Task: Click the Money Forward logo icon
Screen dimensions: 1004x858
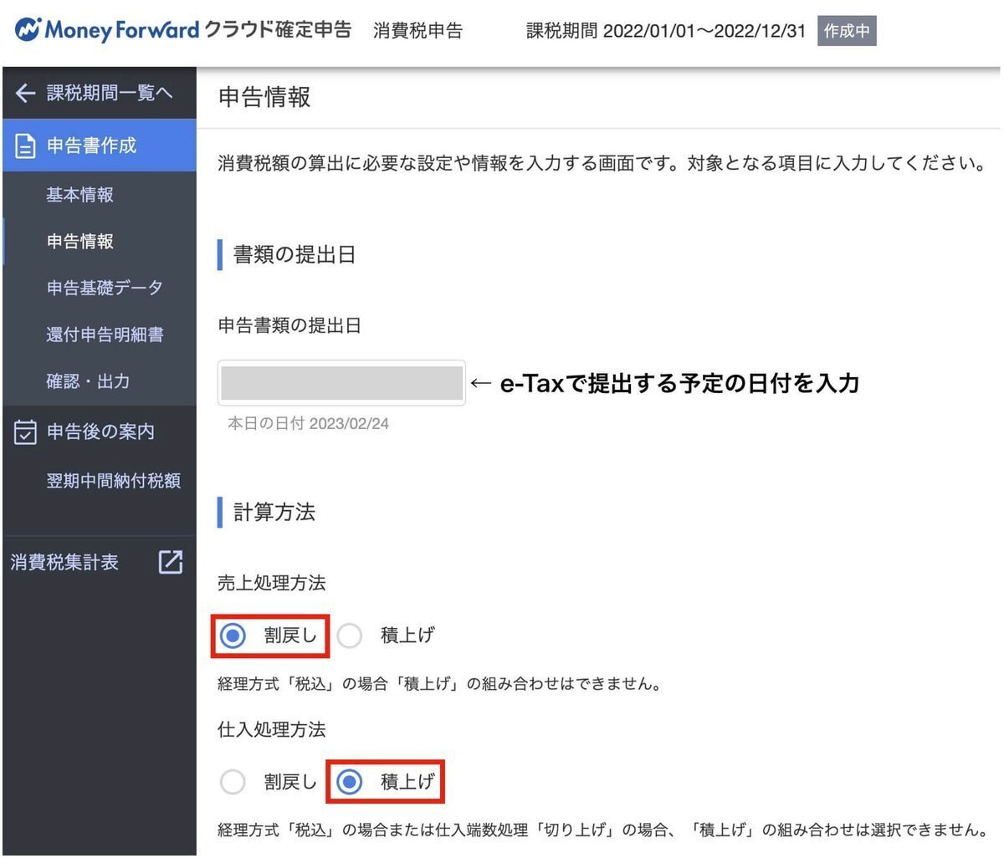Action: click(x=28, y=31)
